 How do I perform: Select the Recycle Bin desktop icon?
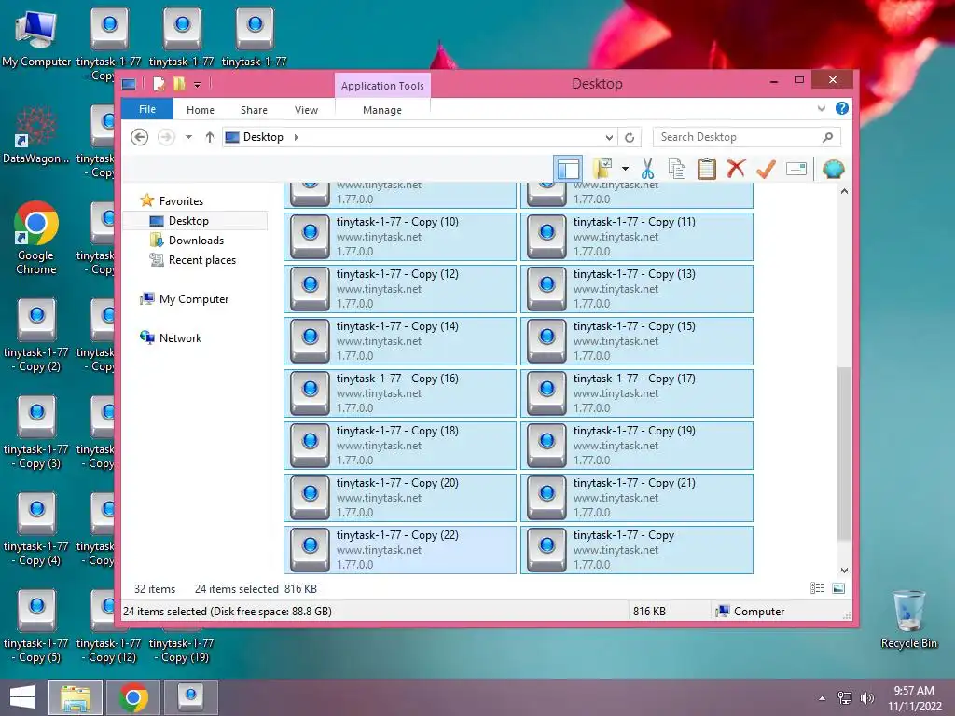pos(908,619)
